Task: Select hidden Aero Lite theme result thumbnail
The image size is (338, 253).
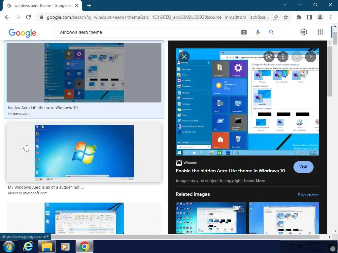Action: (84, 73)
